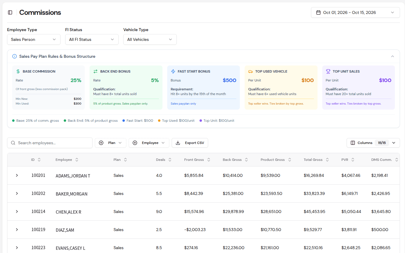Collapse the Sales Pay Plan Rules section

coord(393,56)
